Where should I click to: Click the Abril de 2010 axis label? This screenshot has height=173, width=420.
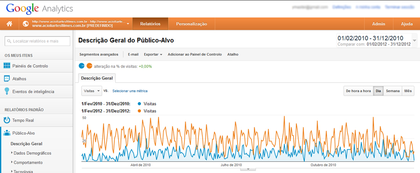pos(140,165)
